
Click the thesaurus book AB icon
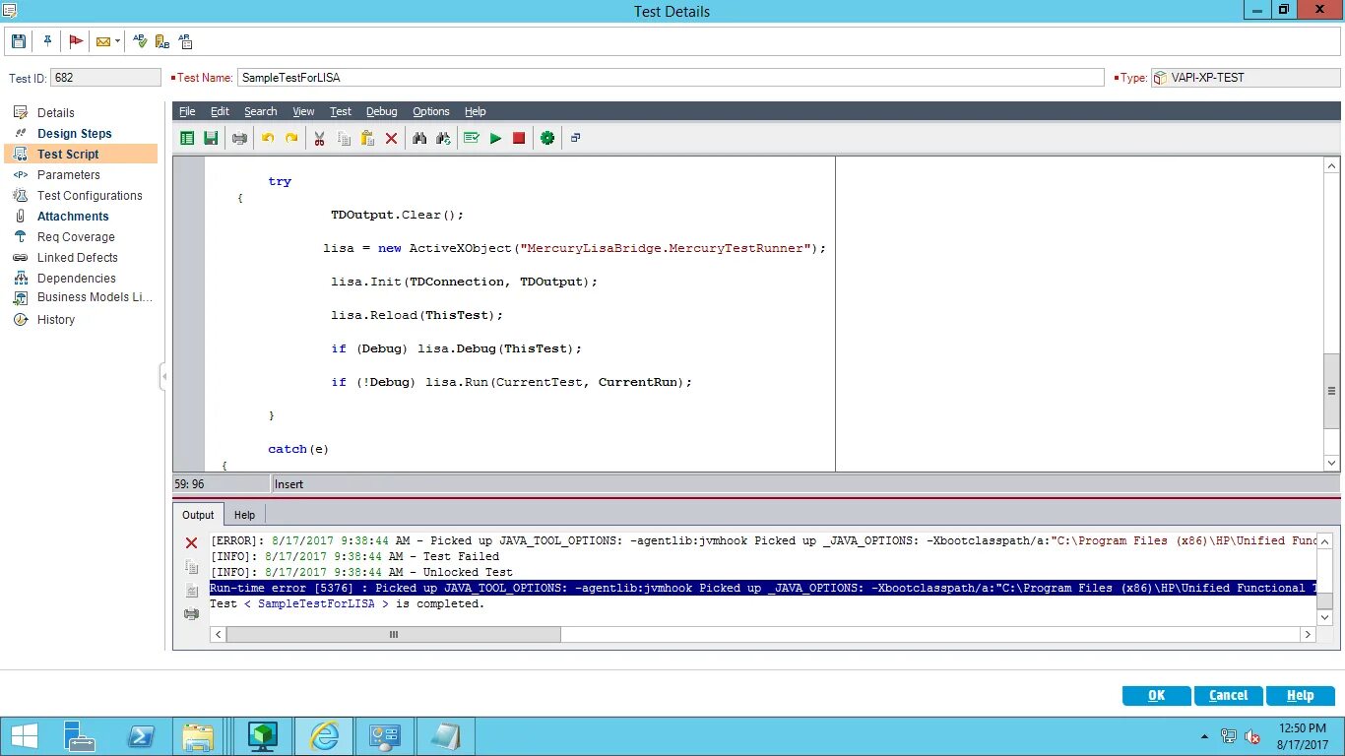click(x=162, y=41)
